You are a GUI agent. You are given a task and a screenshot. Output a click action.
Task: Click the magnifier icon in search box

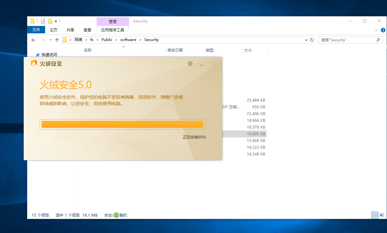point(378,40)
